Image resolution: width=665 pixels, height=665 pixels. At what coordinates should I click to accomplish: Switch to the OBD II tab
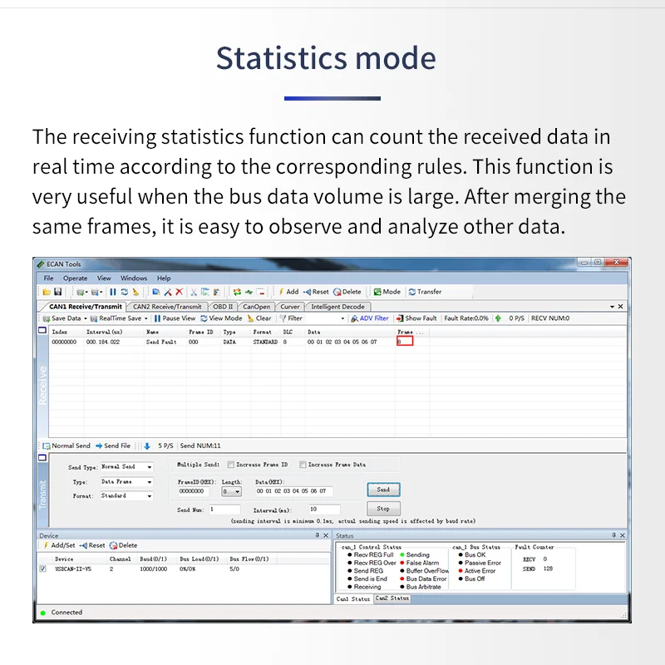coord(223,307)
